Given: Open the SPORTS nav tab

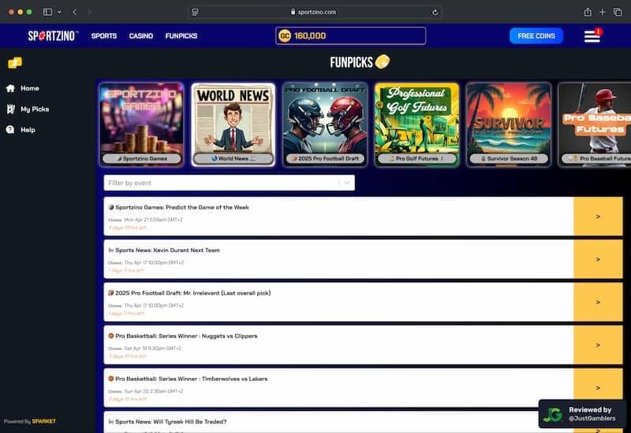Looking at the screenshot, I should pos(104,35).
